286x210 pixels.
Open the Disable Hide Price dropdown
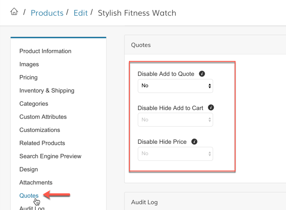click(x=175, y=154)
